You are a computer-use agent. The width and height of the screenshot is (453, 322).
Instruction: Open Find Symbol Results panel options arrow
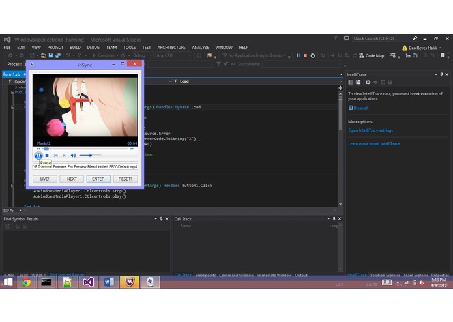(156, 219)
